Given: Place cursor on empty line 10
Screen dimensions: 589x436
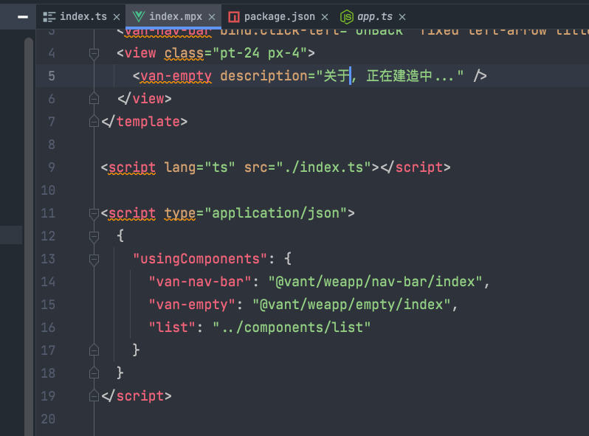Looking at the screenshot, I should point(311,190).
